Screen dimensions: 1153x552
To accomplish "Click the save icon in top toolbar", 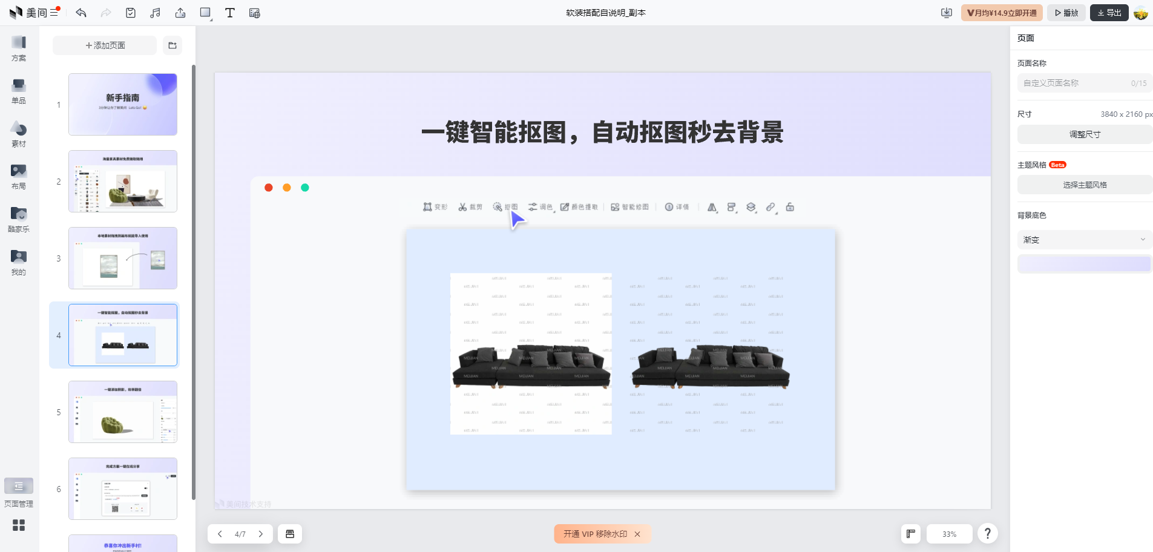I will tap(131, 13).
